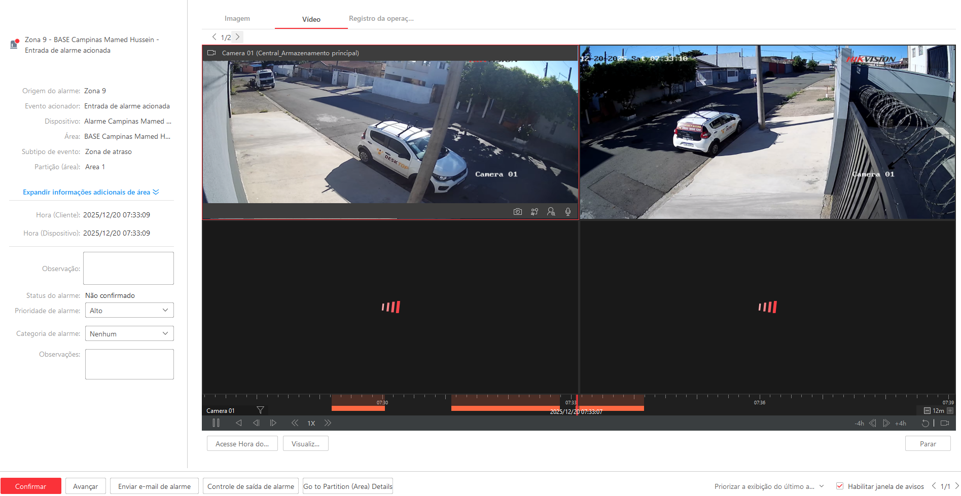Open the Categoria de alarme dropdown
The height and width of the screenshot is (496, 961).
click(129, 334)
